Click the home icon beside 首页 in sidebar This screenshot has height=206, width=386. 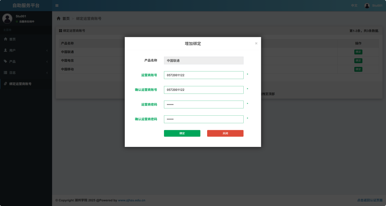coord(5,39)
